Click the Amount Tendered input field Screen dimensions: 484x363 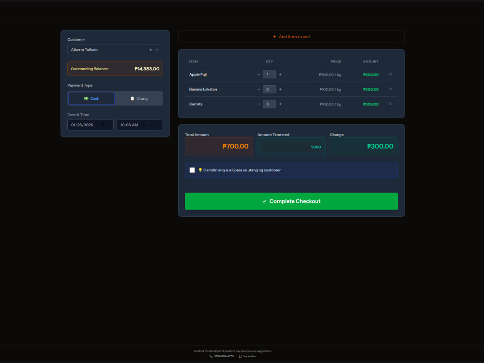pyautogui.click(x=291, y=147)
